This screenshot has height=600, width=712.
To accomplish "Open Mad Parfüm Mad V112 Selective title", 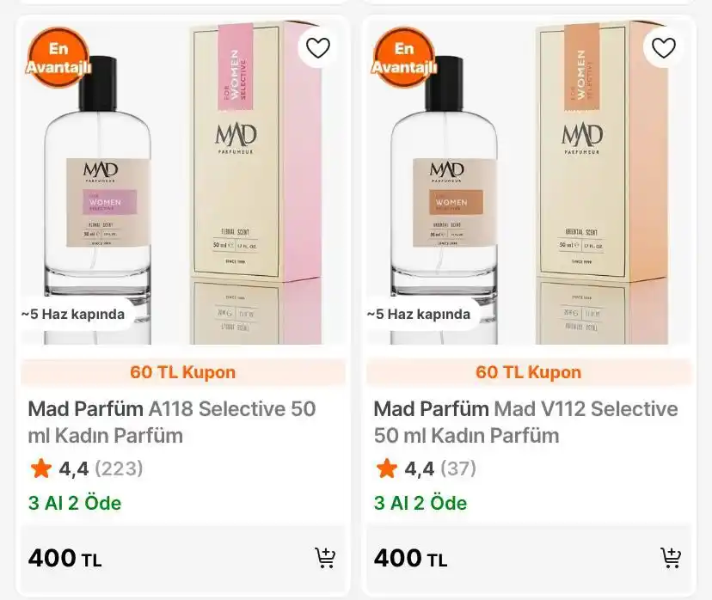I will [525, 422].
